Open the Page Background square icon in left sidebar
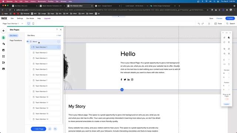The height and width of the screenshot is (133, 237). (3, 50)
